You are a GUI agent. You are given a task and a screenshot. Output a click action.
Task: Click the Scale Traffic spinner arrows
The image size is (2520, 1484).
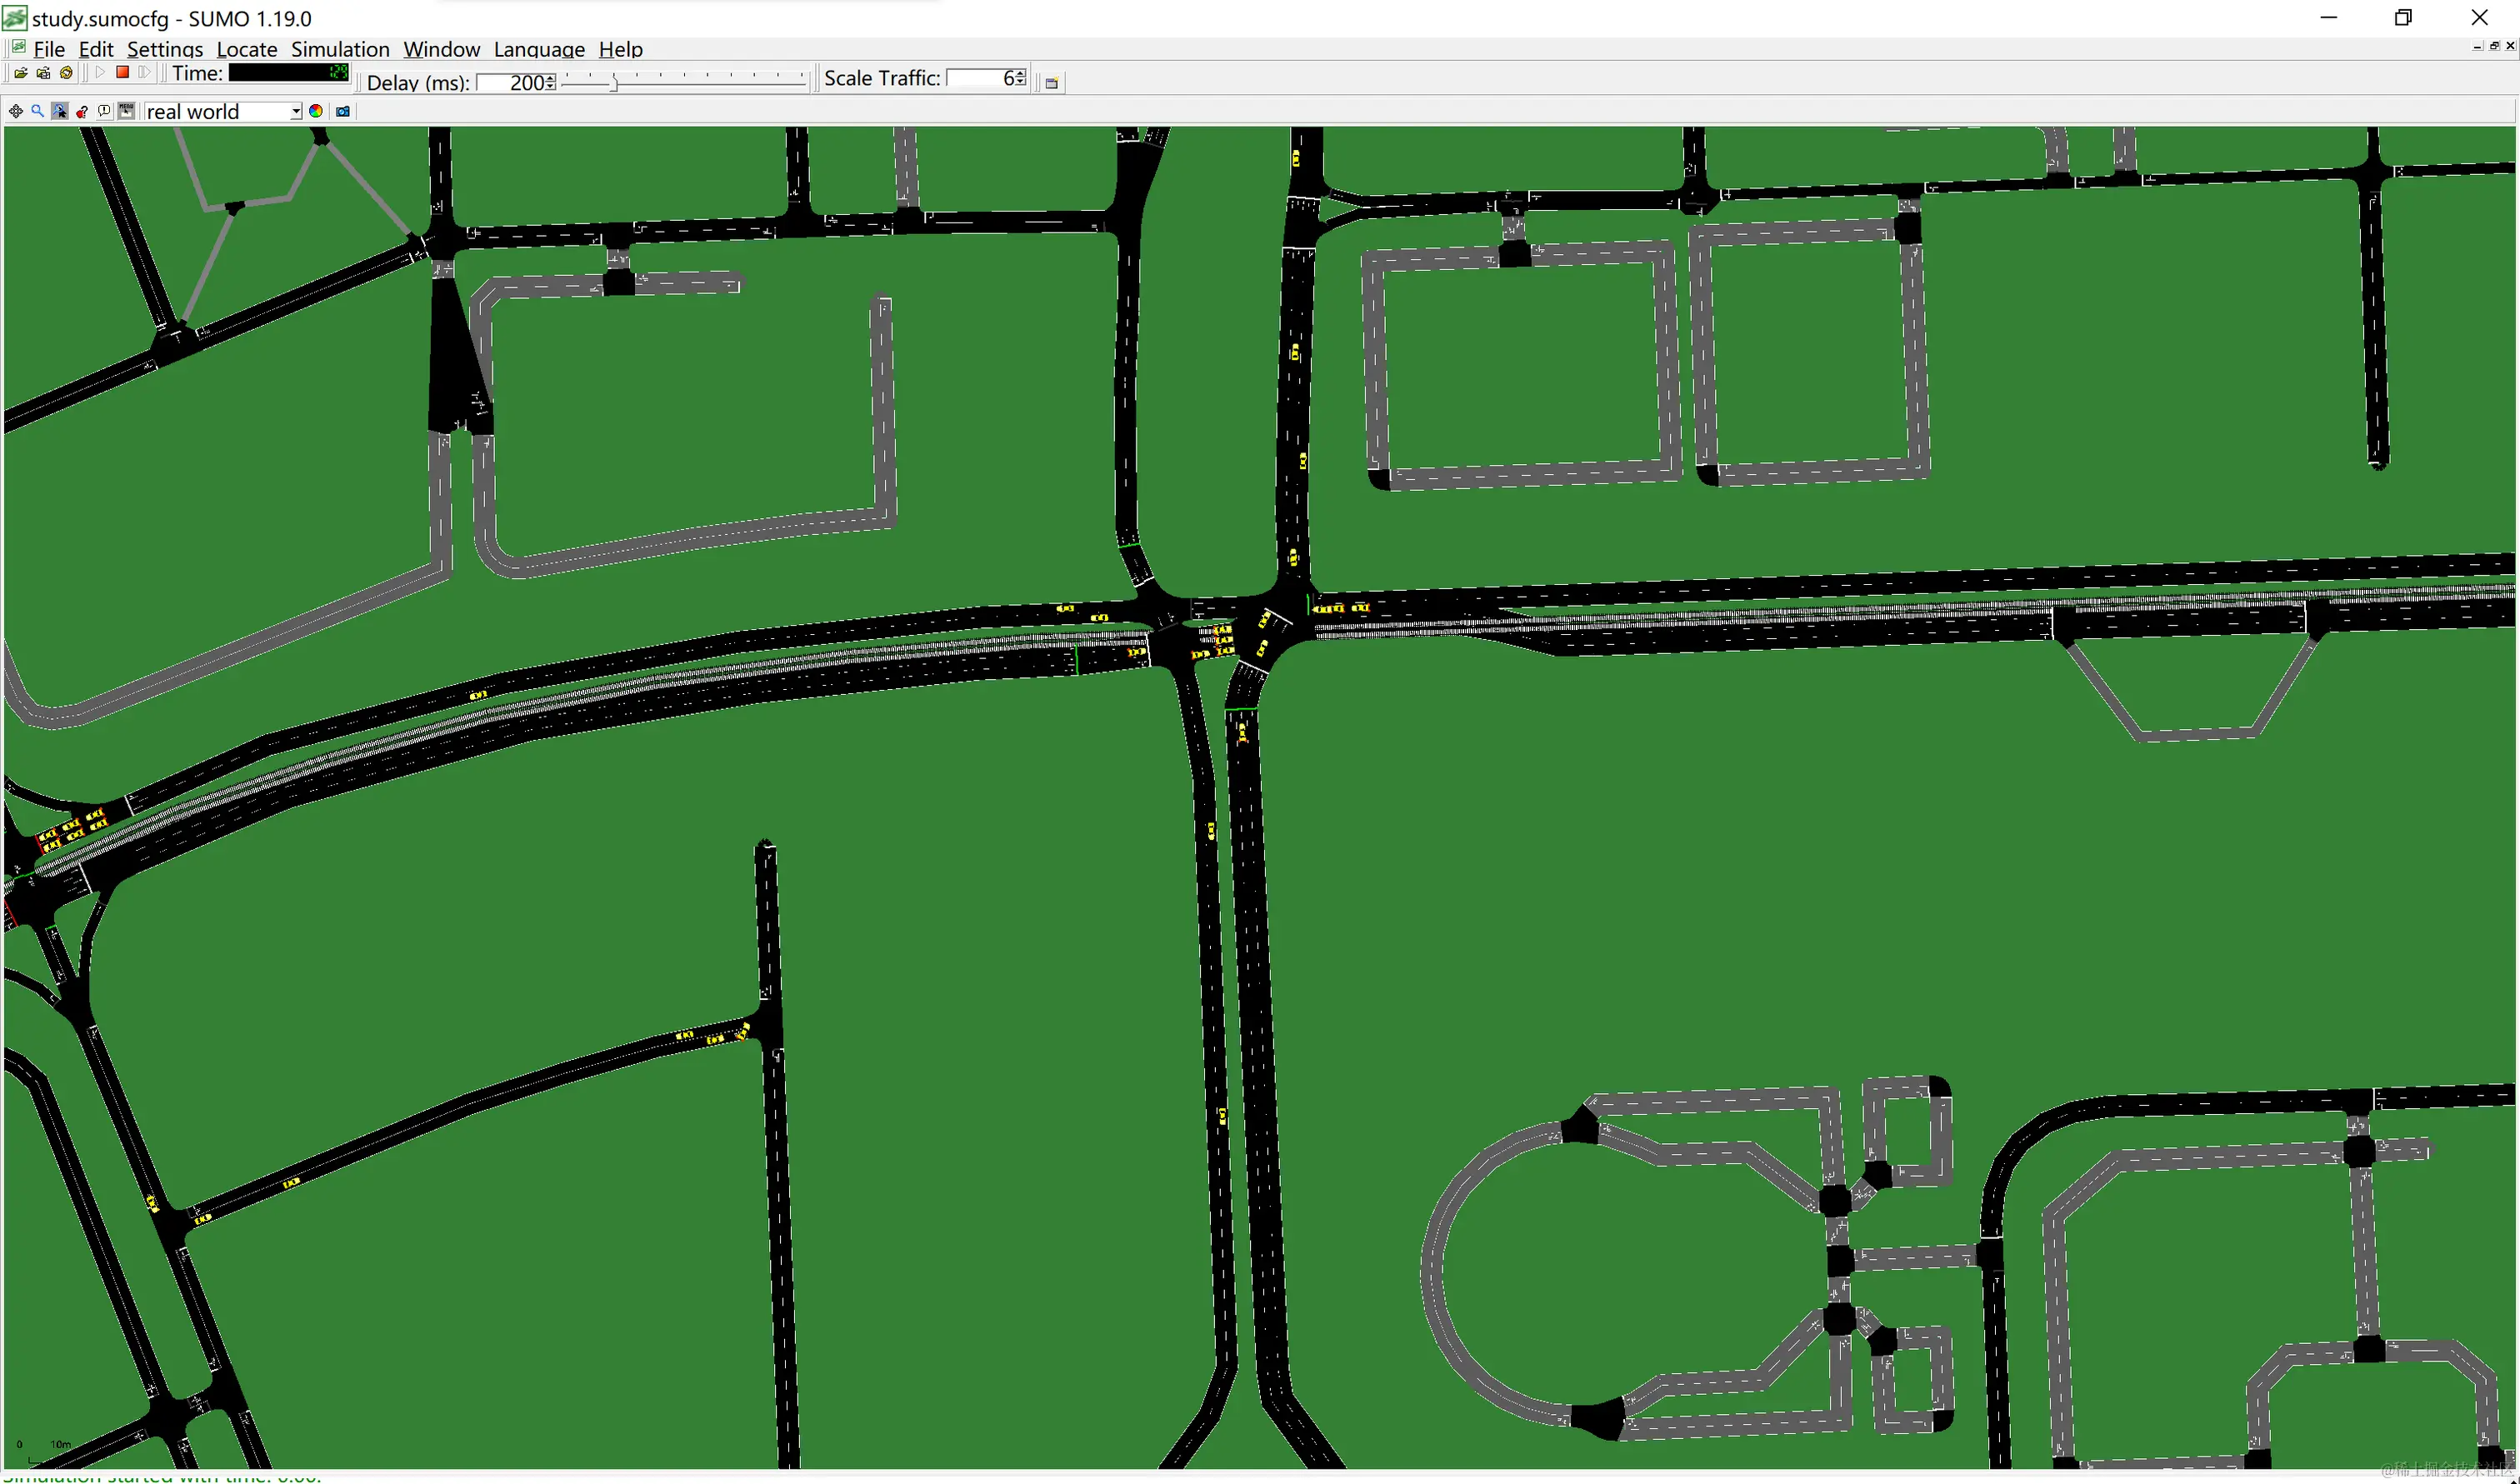coord(1019,78)
